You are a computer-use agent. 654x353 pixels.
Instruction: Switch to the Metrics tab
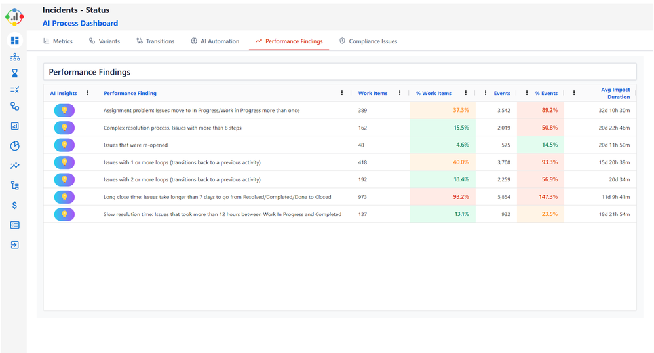58,41
